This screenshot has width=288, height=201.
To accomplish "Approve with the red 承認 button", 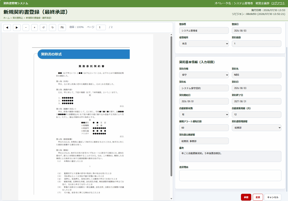I will (246, 197).
